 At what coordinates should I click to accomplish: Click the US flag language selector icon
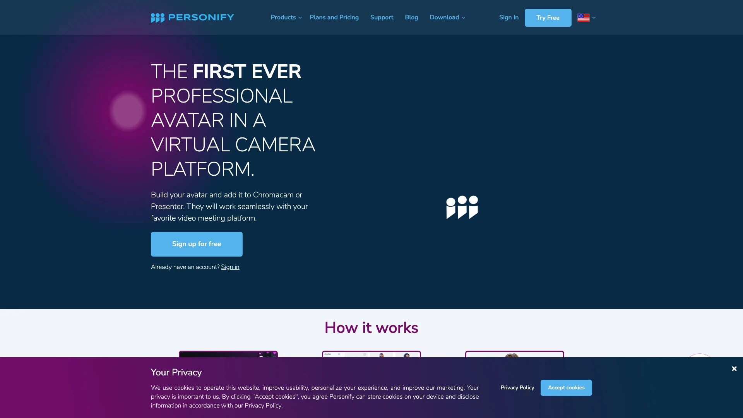tap(583, 17)
